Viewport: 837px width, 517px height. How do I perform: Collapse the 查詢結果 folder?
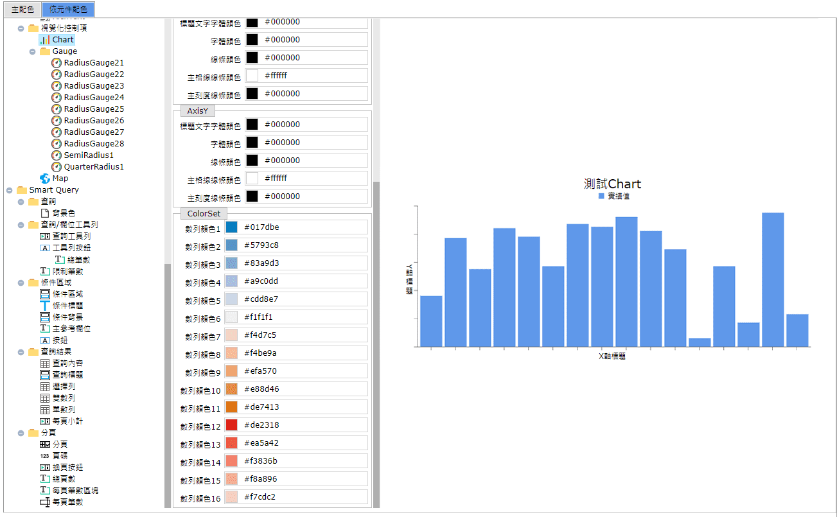tap(21, 352)
